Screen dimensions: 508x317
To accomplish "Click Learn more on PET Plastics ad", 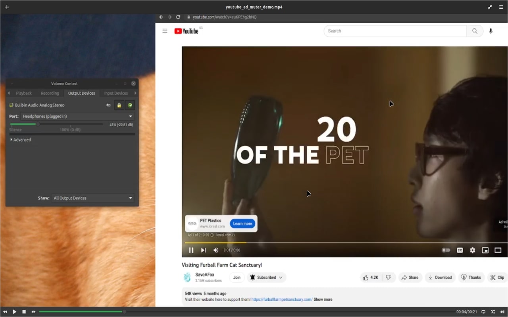I will coord(242,223).
